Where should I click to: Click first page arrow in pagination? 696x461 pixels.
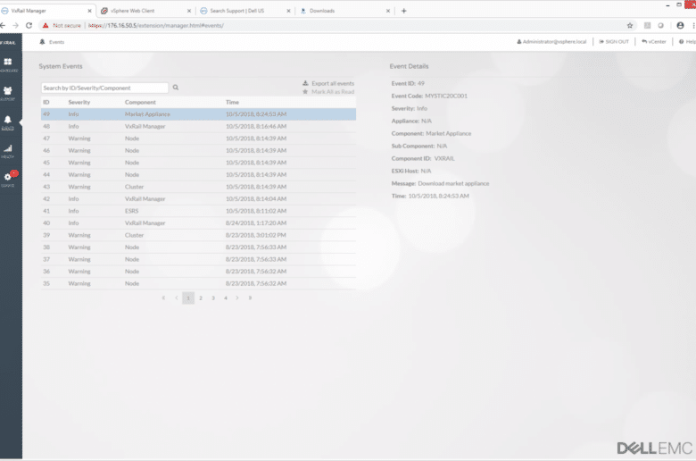[x=164, y=298]
